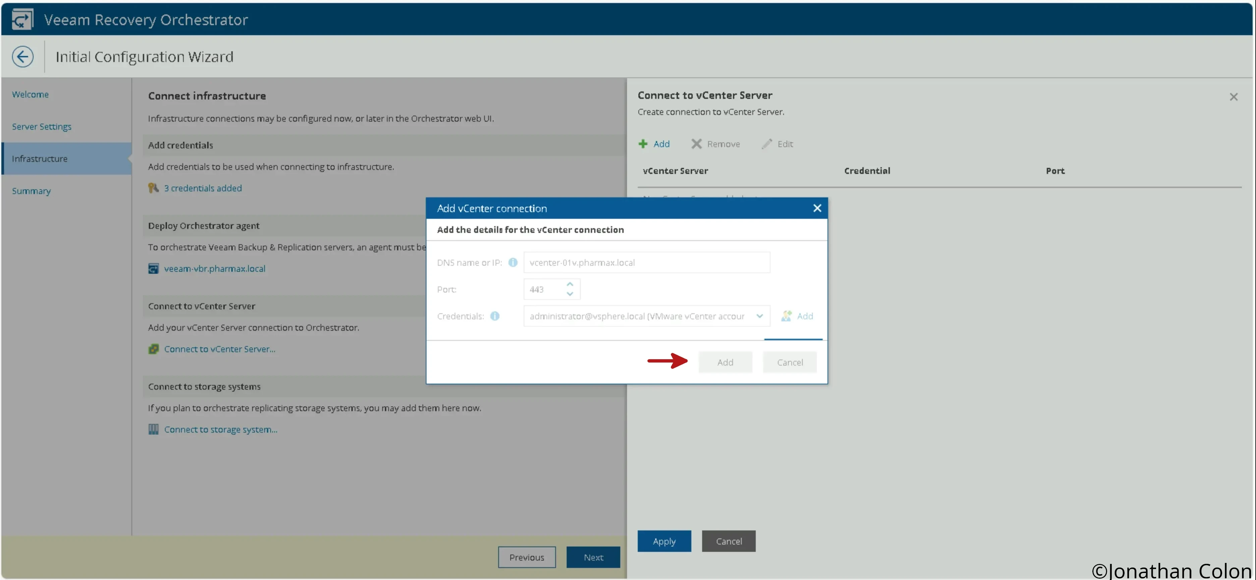Show info tooltip for DNS name or IP

click(x=512, y=262)
